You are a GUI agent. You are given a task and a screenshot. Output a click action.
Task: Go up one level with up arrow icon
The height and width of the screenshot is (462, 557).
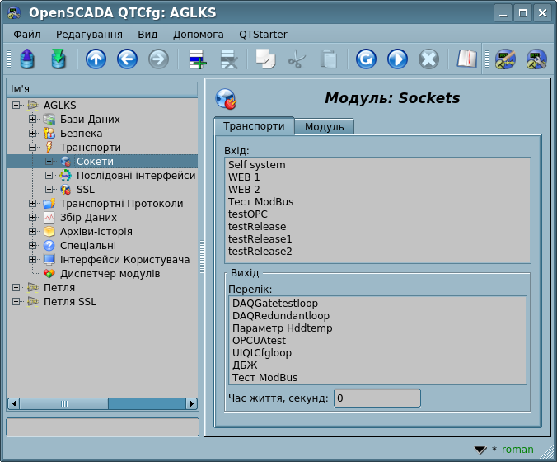click(96, 59)
